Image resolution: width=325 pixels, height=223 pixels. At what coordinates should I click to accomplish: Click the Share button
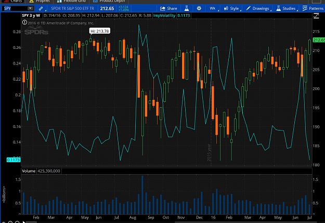pyautogui.click(x=168, y=8)
